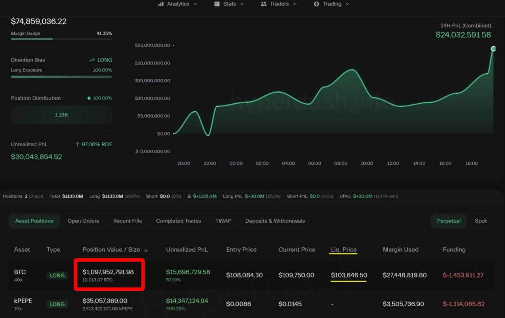This screenshot has width=505, height=318.
Task: Click the Position Distribution 100.00% value
Action: click(103, 98)
